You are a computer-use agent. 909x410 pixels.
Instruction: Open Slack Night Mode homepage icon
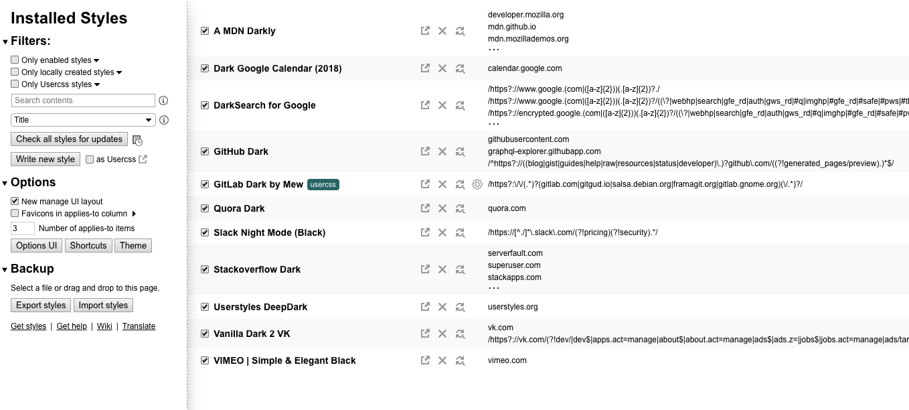[425, 232]
